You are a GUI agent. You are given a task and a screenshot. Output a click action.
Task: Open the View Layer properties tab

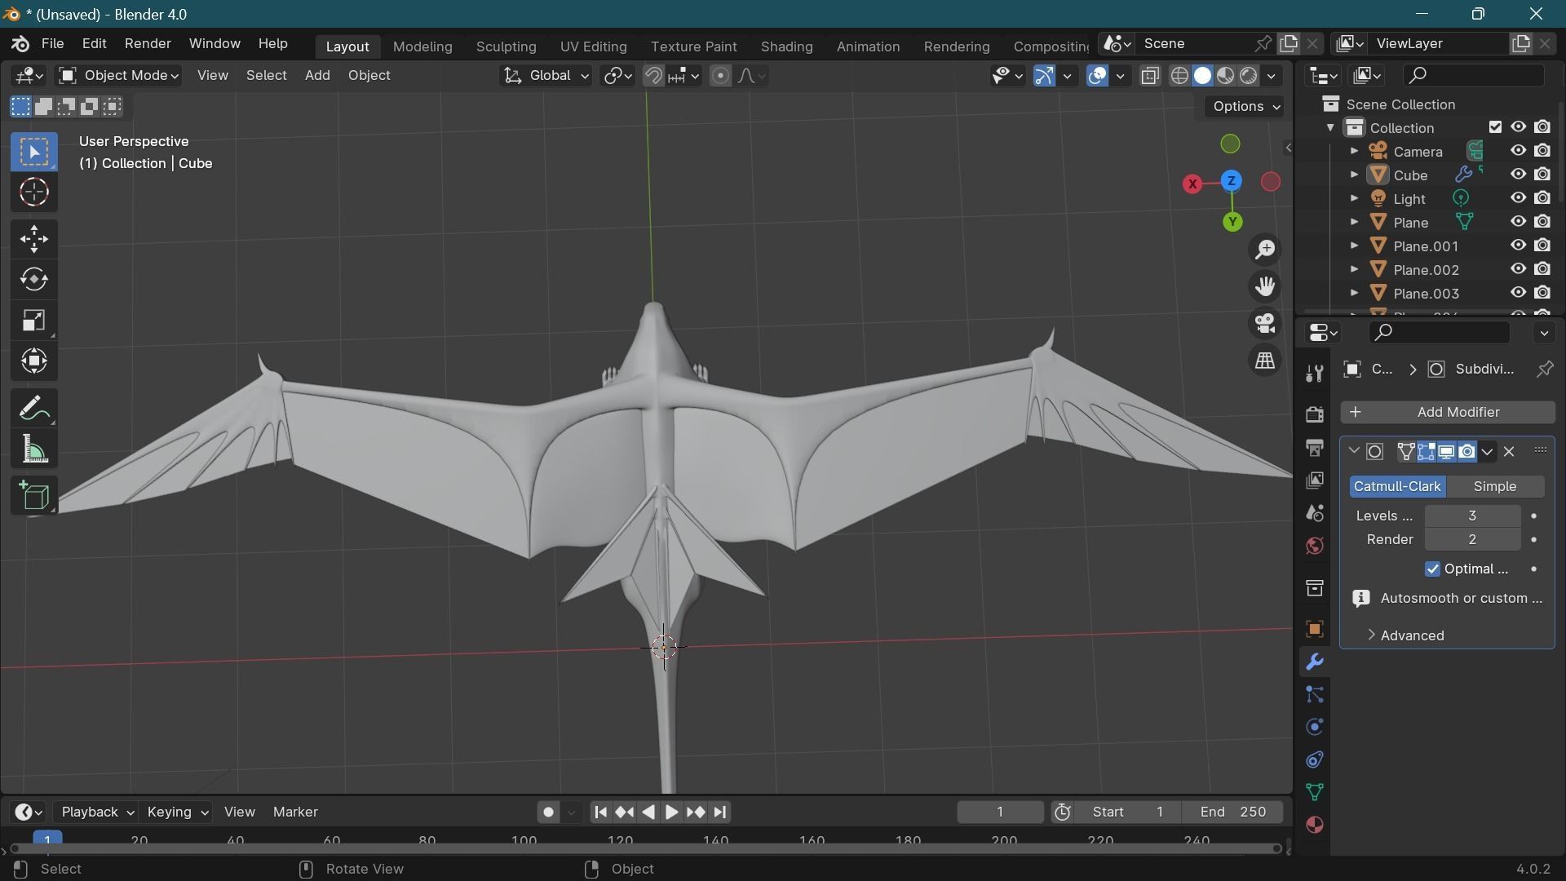point(1314,480)
